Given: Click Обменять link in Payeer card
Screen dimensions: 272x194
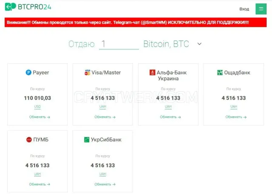Looking at the screenshot, I should (x=40, y=117).
